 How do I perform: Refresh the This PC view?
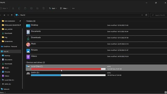(146, 15)
